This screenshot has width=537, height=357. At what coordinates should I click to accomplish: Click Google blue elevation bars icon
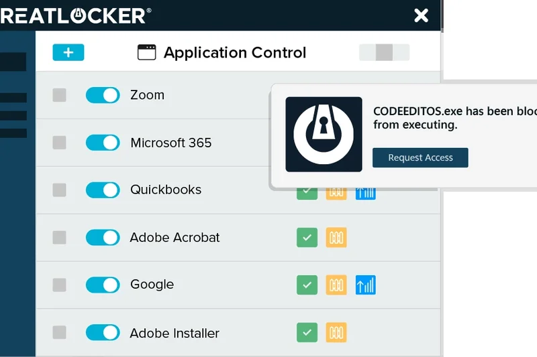tap(365, 285)
